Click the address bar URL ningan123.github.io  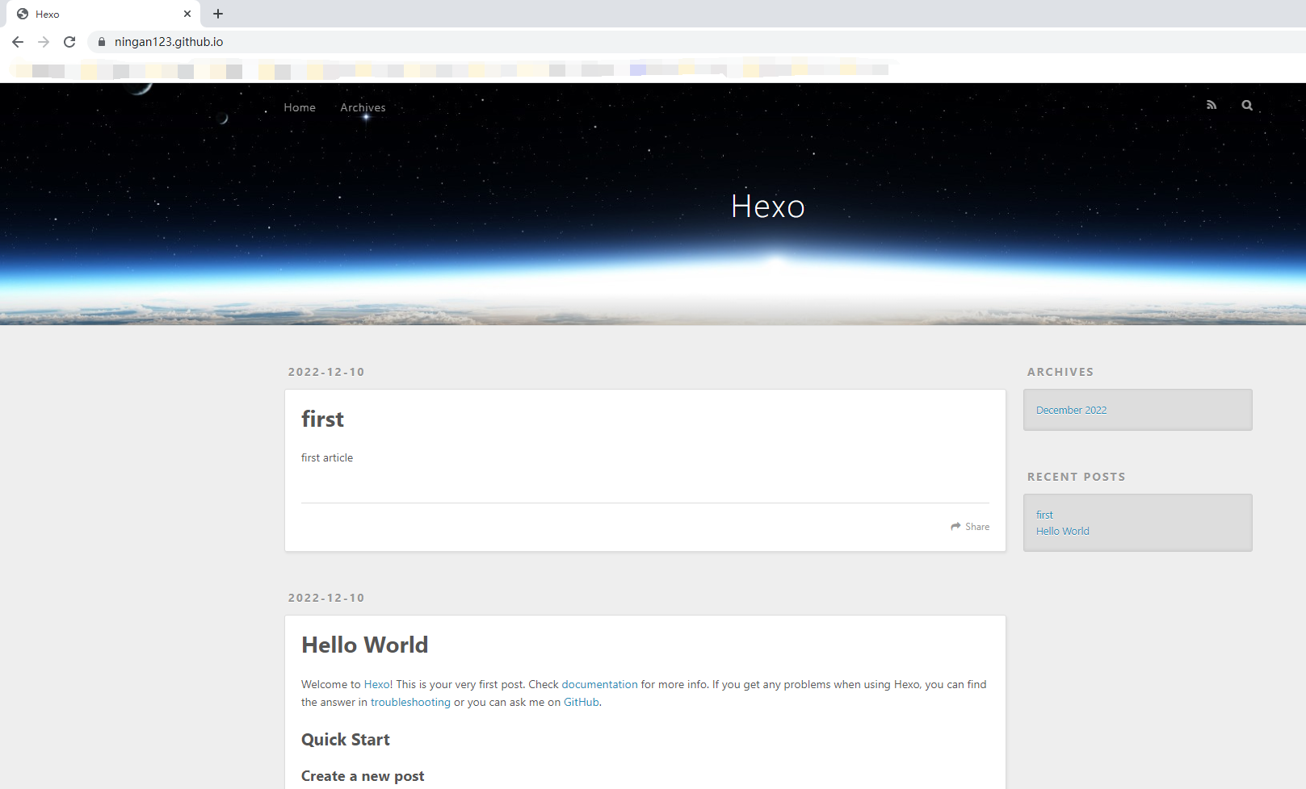click(x=169, y=42)
